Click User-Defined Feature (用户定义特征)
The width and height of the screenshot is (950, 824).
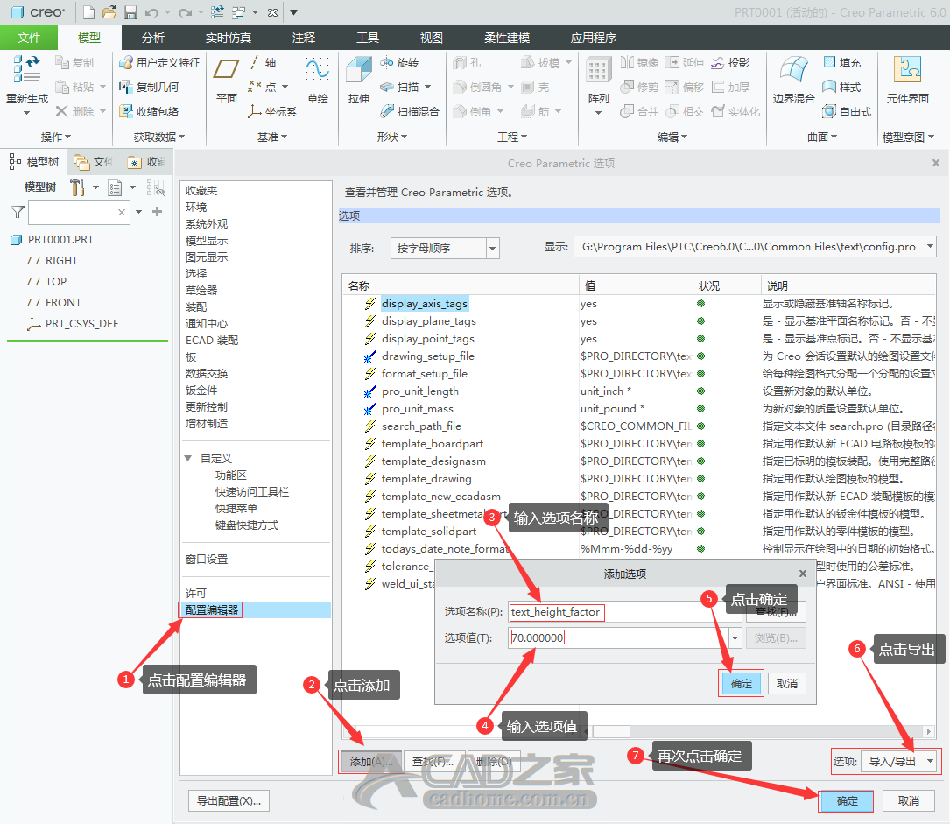[x=159, y=62]
